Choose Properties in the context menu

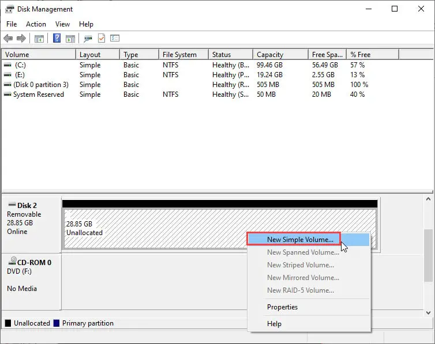282,307
